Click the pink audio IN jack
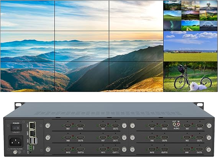218x157 pixels. pos(179,124)
